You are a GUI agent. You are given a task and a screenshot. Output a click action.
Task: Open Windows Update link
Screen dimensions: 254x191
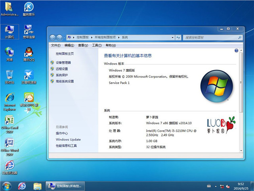pos(68,139)
